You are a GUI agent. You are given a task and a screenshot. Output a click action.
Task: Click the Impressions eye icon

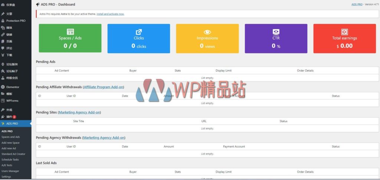[x=207, y=32]
